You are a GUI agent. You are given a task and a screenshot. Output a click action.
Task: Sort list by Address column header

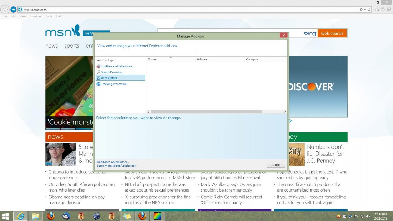click(220, 60)
